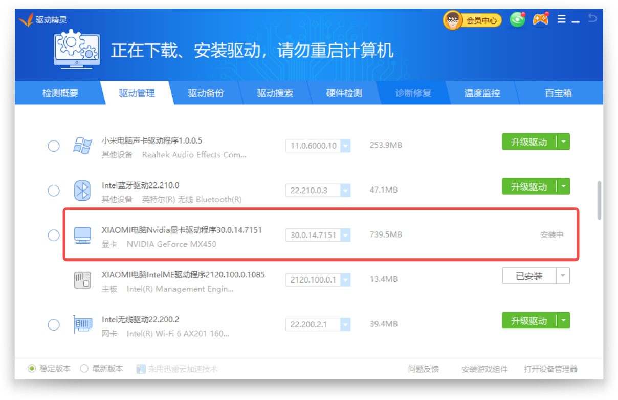Choose the latest version (最新版本) radio button

(x=84, y=369)
